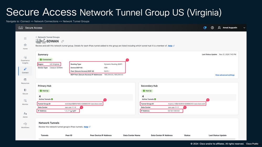Go to Home in sidebar
262x147 pixels.
click(x=25, y=47)
